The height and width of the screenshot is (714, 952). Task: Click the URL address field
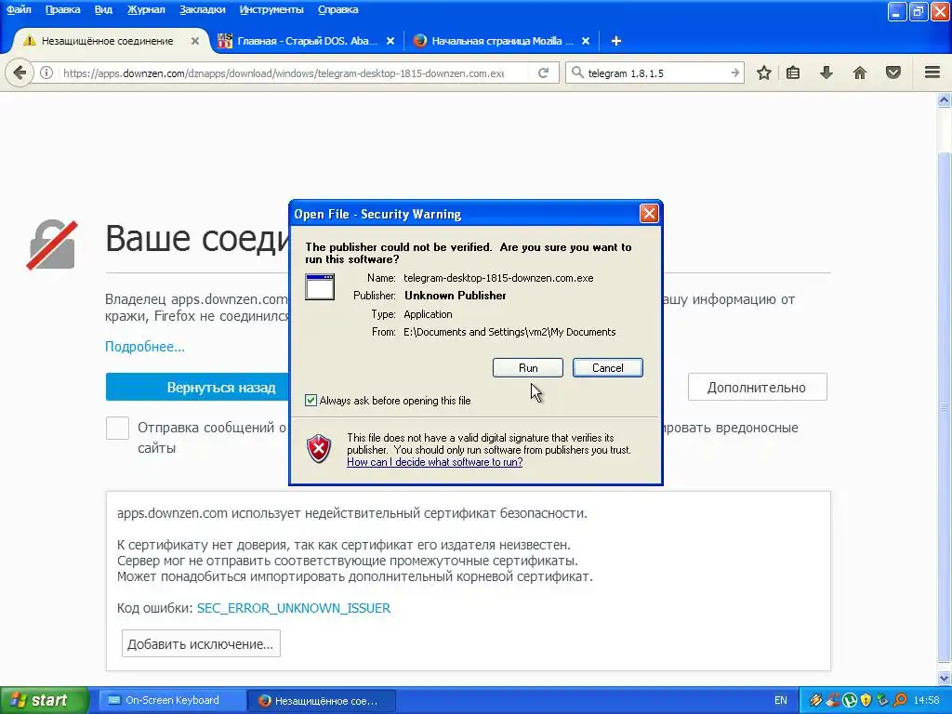tap(283, 73)
